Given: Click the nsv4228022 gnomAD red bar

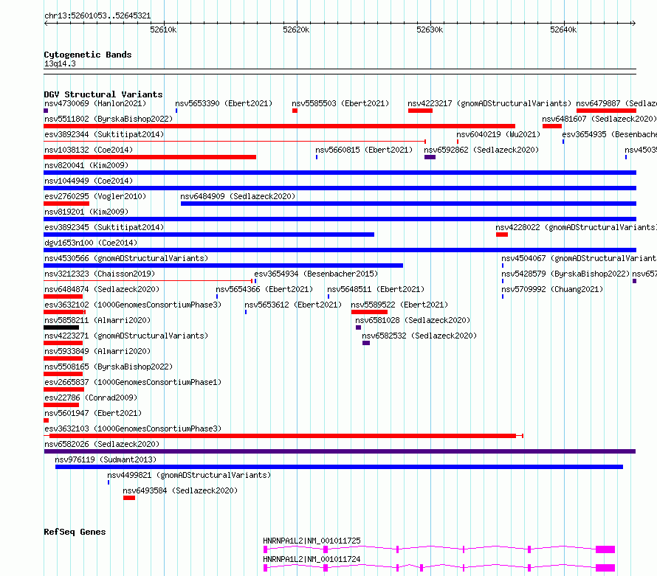Looking at the screenshot, I should coord(502,235).
